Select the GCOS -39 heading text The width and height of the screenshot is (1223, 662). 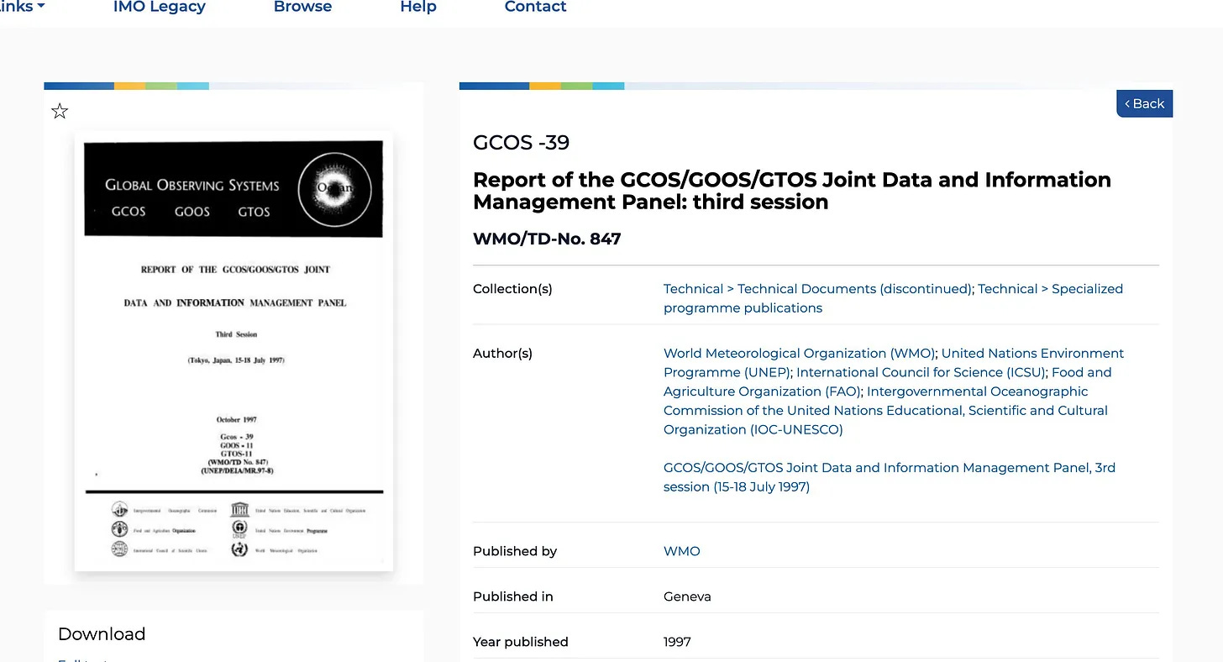coord(522,143)
